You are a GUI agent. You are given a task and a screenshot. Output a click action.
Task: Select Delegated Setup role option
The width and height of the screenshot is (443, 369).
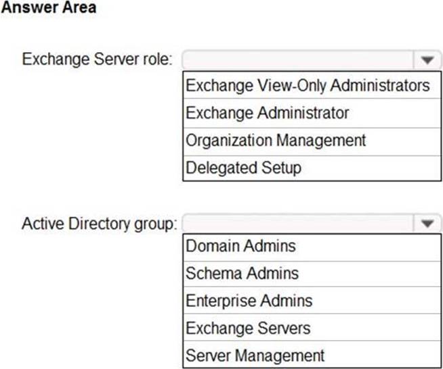pyautogui.click(x=244, y=167)
